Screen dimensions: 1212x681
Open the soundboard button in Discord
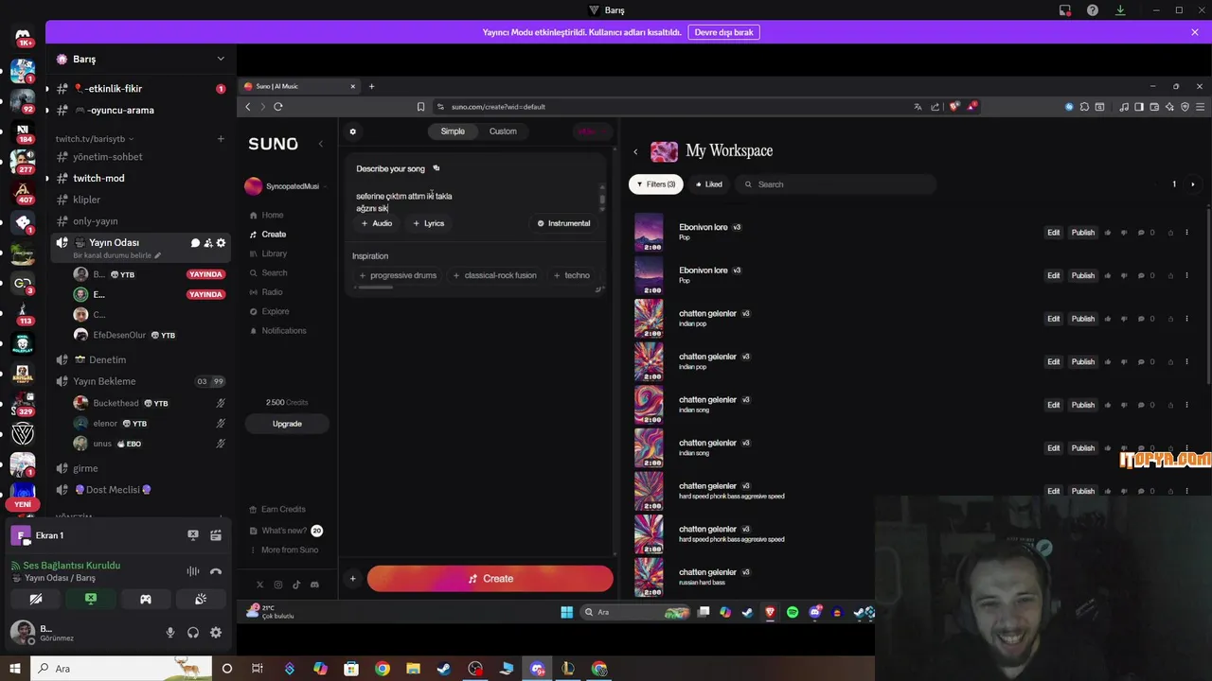(201, 599)
